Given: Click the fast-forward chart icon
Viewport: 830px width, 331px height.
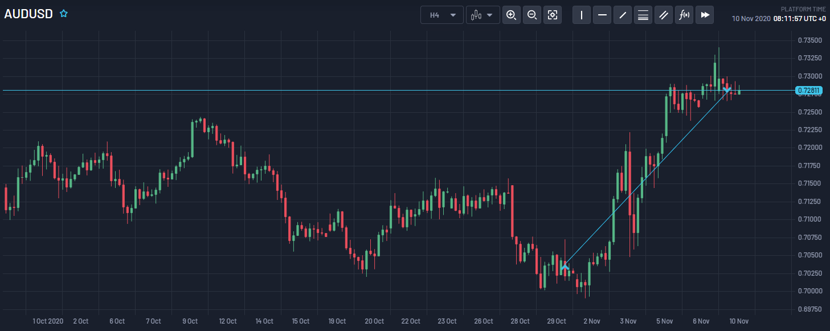Looking at the screenshot, I should [705, 15].
